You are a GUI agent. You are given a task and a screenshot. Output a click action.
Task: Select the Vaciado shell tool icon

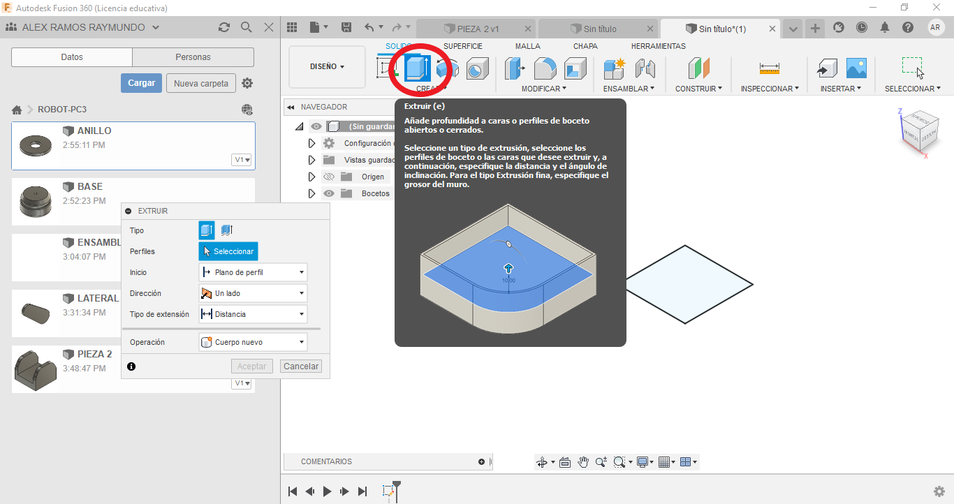point(575,68)
